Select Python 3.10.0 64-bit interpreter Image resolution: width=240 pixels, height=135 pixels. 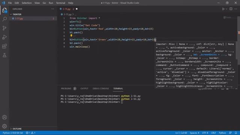[13, 133]
